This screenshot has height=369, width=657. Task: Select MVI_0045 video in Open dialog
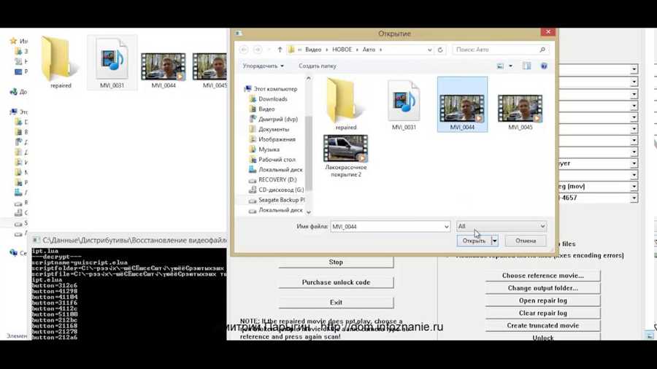click(x=520, y=112)
